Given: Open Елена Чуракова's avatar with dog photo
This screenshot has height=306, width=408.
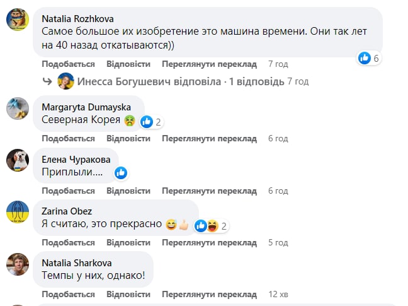Looking at the screenshot, I should point(16,160).
